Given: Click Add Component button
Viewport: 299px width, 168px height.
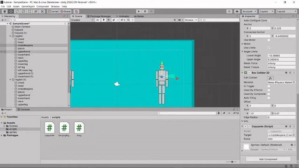Looking at the screenshot, I should (x=268, y=159).
